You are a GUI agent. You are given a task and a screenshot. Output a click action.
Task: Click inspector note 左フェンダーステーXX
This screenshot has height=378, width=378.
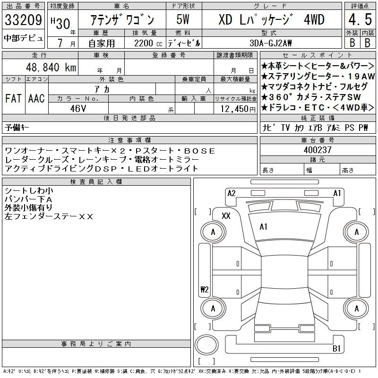click(x=49, y=216)
